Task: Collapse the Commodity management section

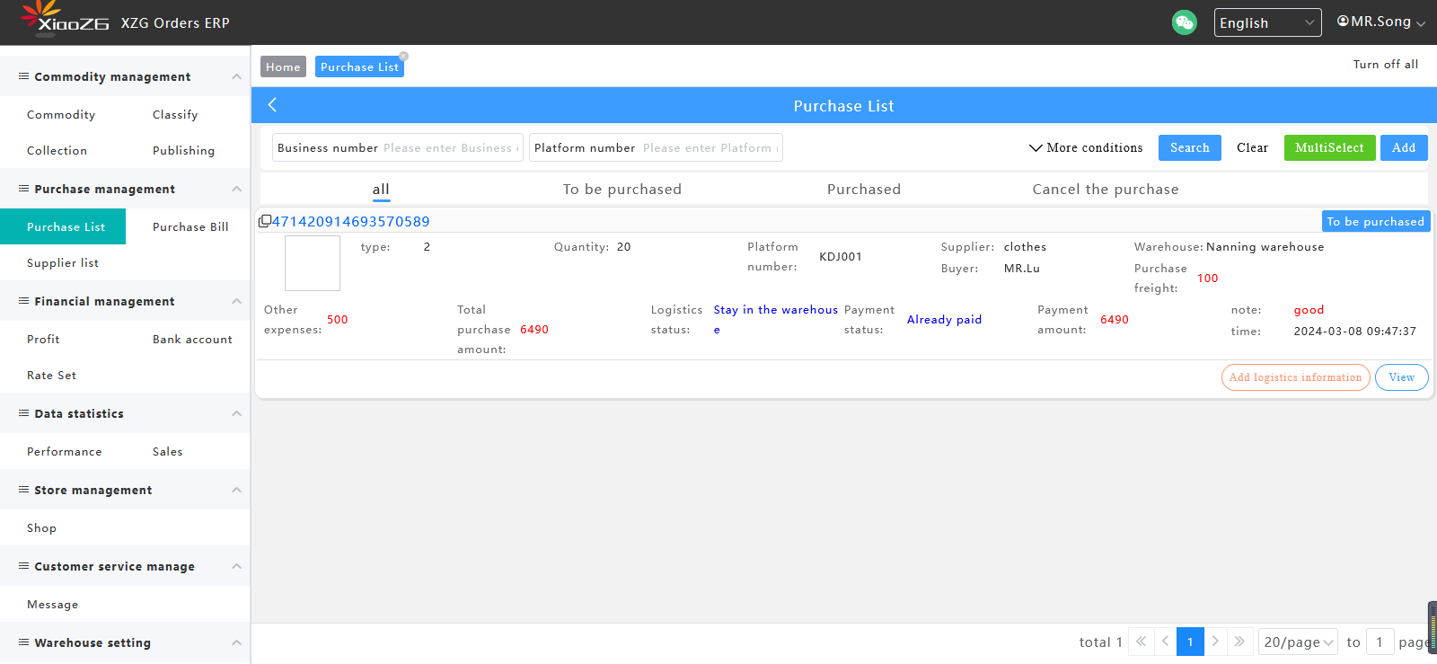Action: pyautogui.click(x=236, y=76)
